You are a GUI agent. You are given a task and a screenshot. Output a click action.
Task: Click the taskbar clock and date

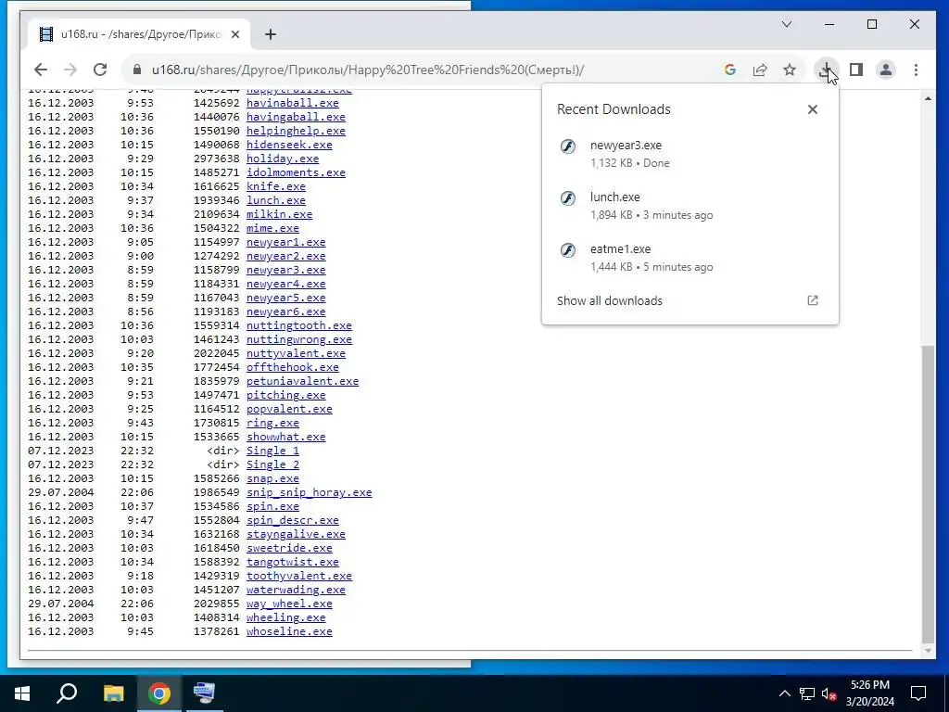(x=869, y=693)
